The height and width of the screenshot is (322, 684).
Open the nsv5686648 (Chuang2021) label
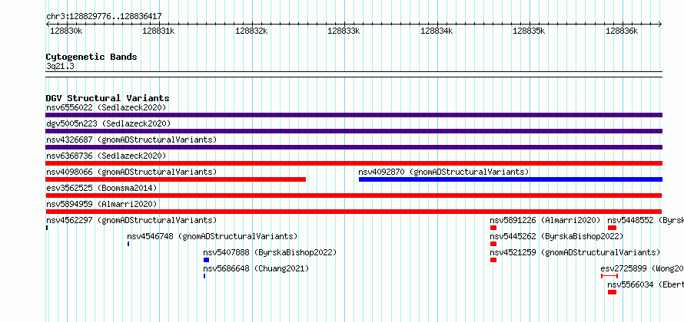click(256, 268)
